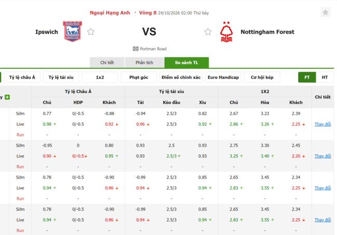Image resolution: width=337 pixels, height=235 pixels.
Task: Open Thay đổi link in fourth bookmaker row
Action: [322, 220]
